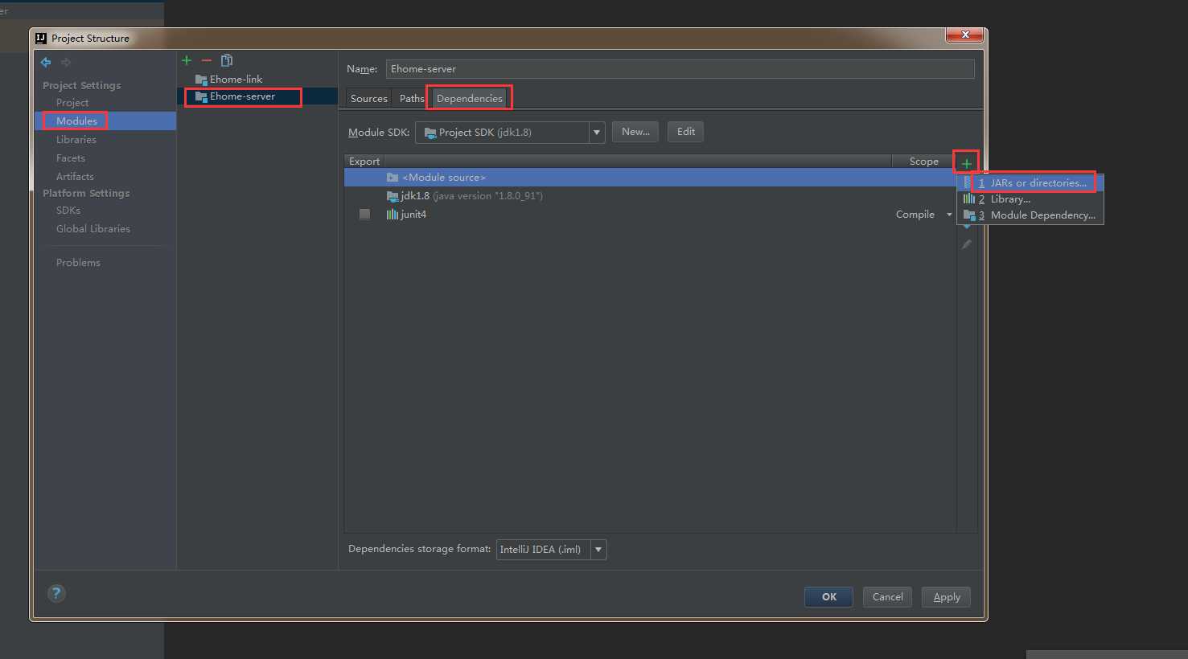Add a new module with the green plus

point(187,60)
